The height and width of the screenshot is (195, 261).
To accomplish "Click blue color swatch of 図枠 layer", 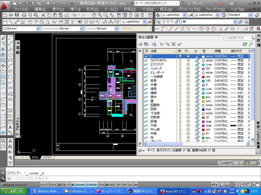I will point(203,109).
